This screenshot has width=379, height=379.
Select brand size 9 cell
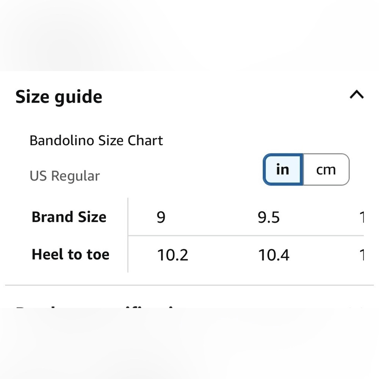click(x=161, y=217)
